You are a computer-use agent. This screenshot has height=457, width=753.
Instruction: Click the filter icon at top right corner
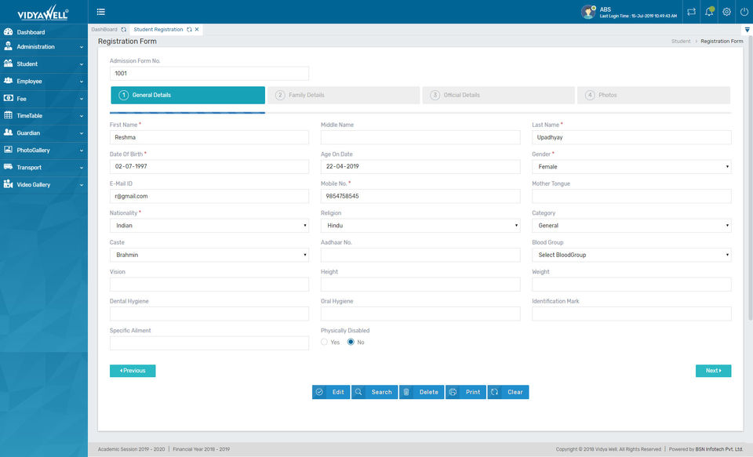coord(748,30)
